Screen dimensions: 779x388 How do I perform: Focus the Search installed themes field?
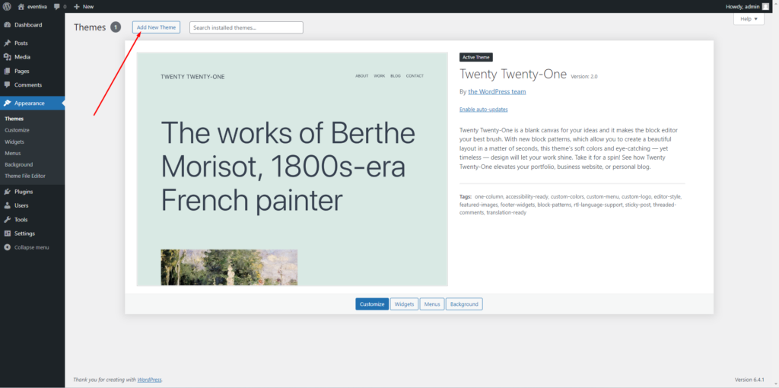[x=246, y=28]
